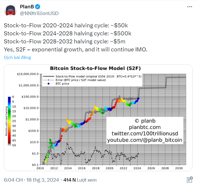Click the reader view icon beside views
The height and width of the screenshot is (185, 197).
pyautogui.click(x=190, y=180)
